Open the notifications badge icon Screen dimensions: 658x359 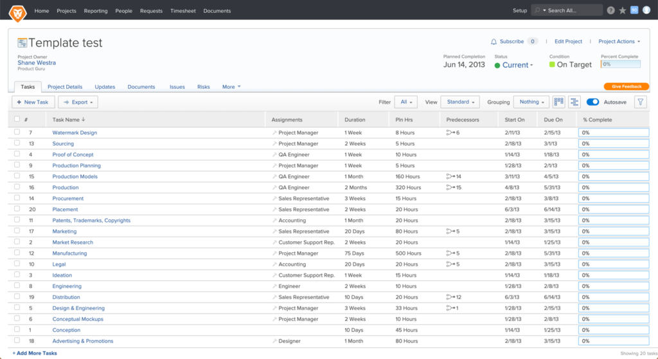pyautogui.click(x=634, y=10)
